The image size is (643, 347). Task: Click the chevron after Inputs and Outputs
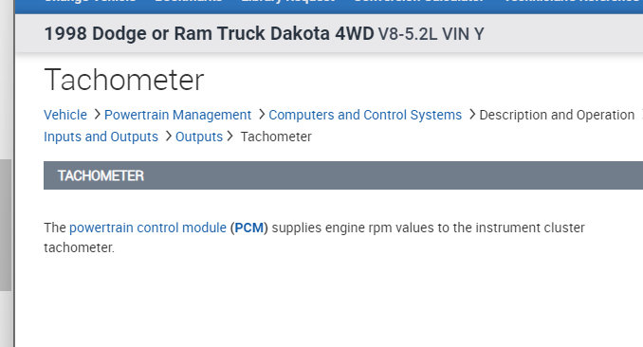pos(168,136)
